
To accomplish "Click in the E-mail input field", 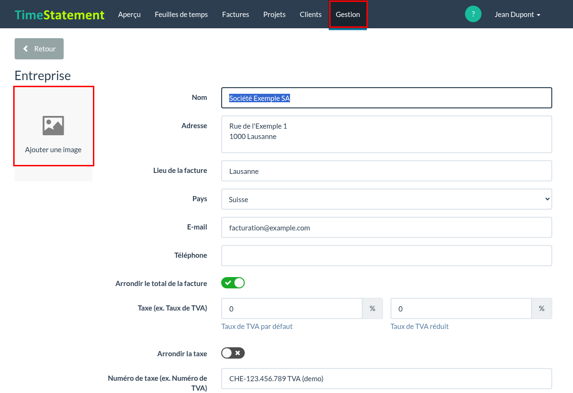I will coord(387,228).
